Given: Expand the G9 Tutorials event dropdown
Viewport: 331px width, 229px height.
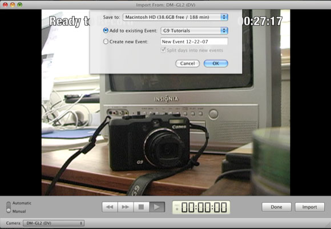Looking at the screenshot, I should 195,31.
